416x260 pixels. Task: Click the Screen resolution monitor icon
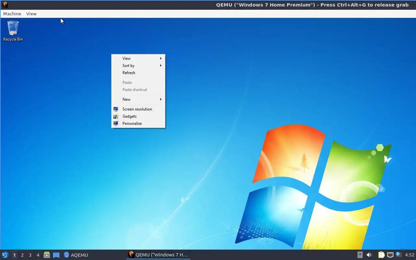coord(116,109)
